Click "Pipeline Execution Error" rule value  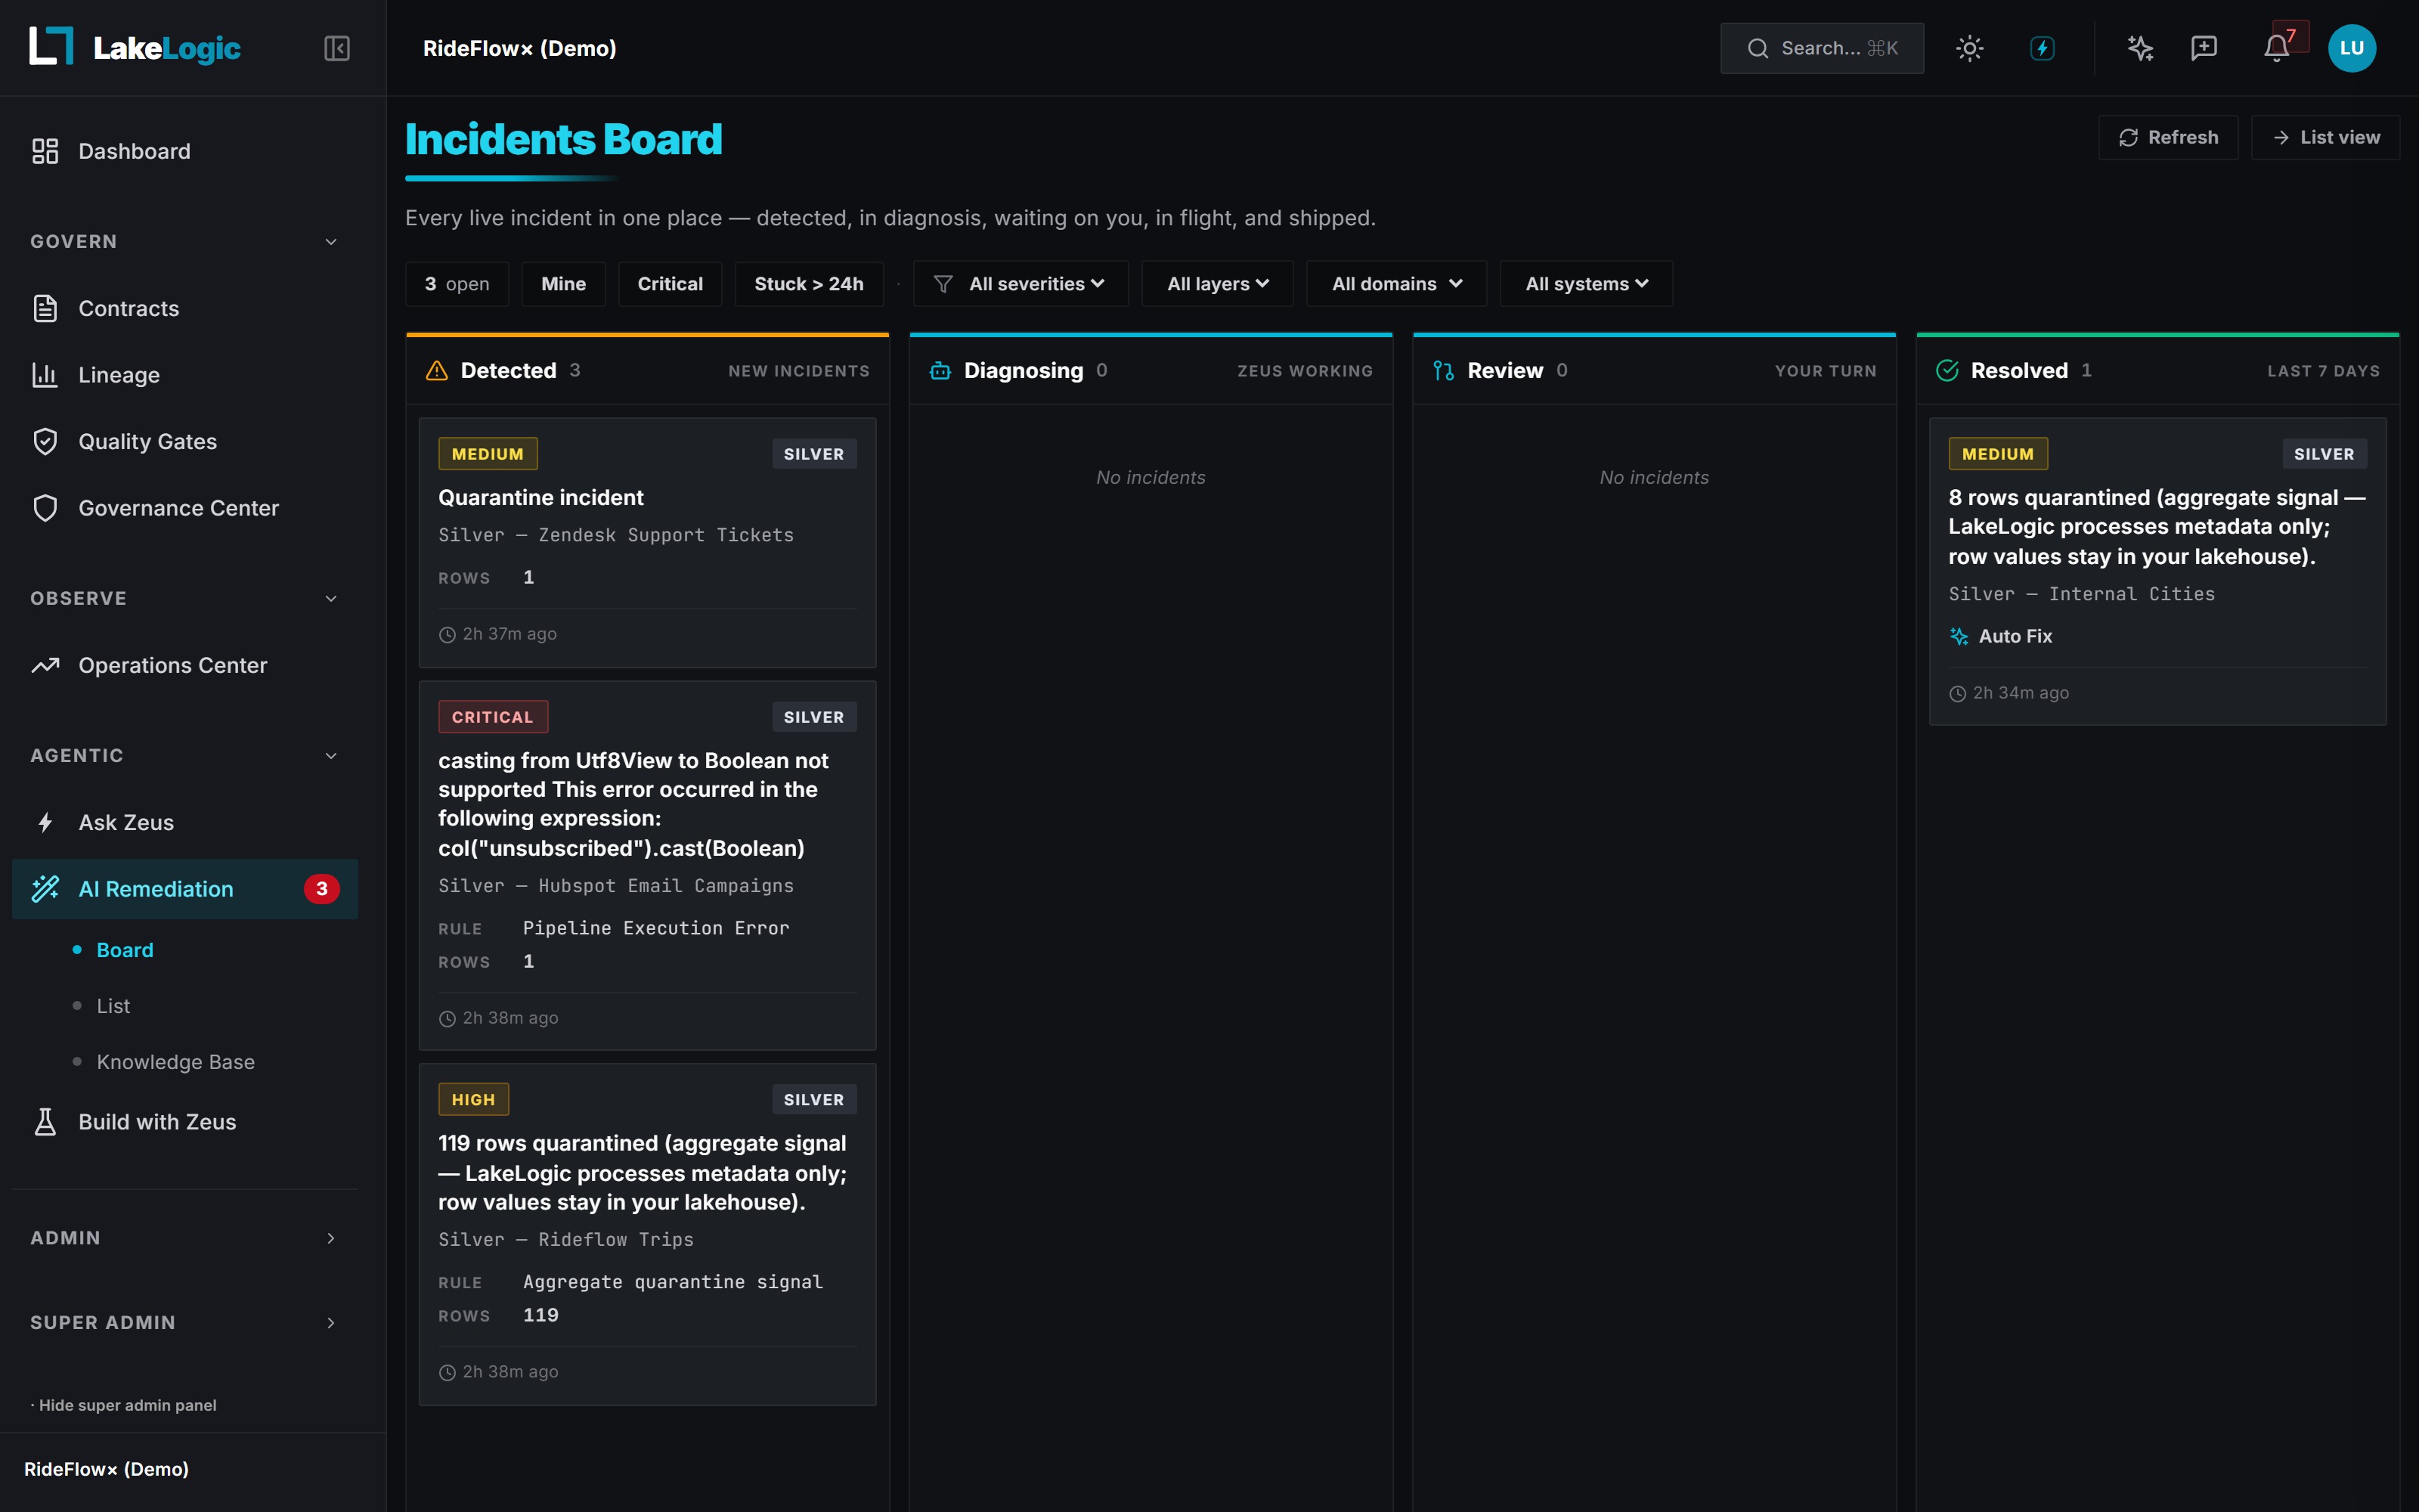(x=655, y=928)
